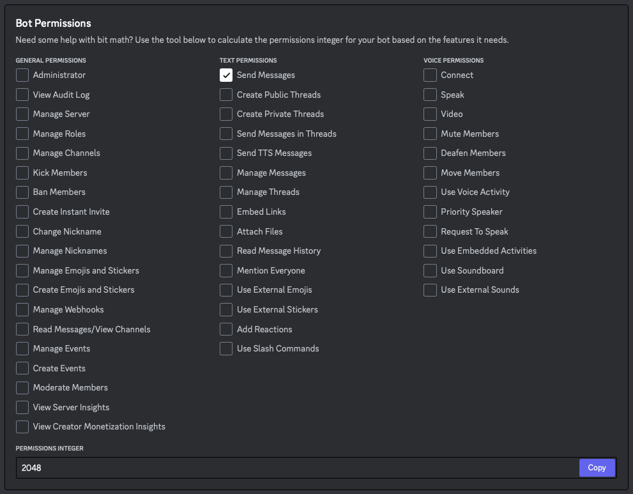
Task: Enable Use Slash Commands permission
Action: click(225, 348)
